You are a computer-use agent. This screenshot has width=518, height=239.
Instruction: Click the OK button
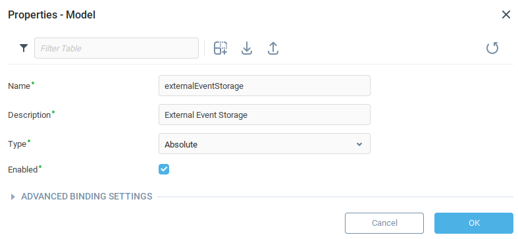[x=474, y=223]
